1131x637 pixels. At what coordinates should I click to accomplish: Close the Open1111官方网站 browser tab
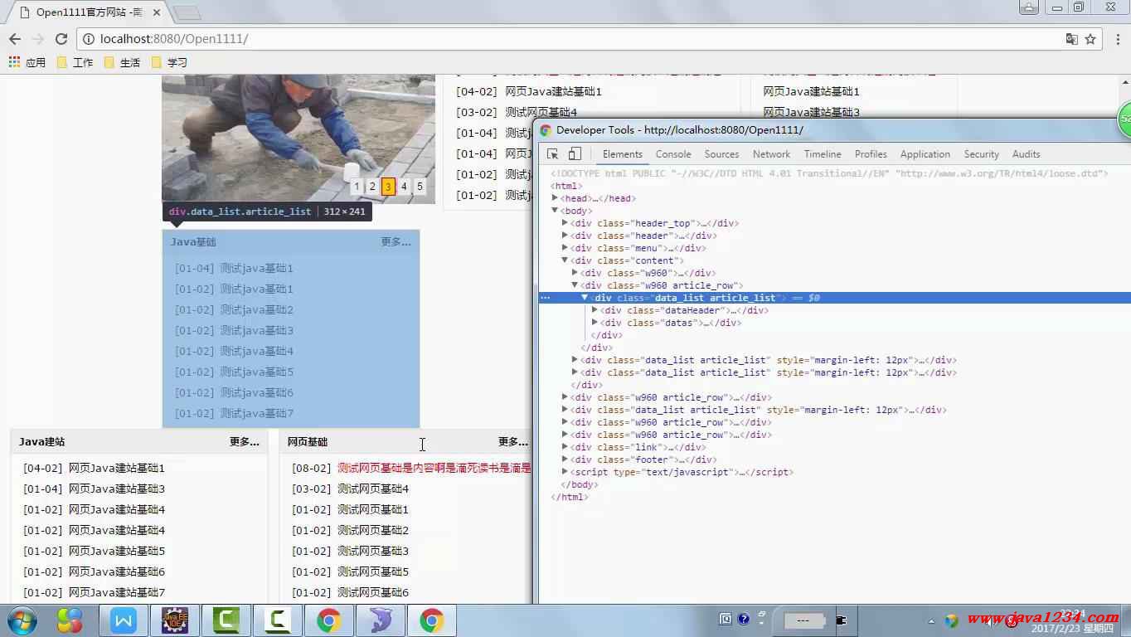click(x=157, y=12)
